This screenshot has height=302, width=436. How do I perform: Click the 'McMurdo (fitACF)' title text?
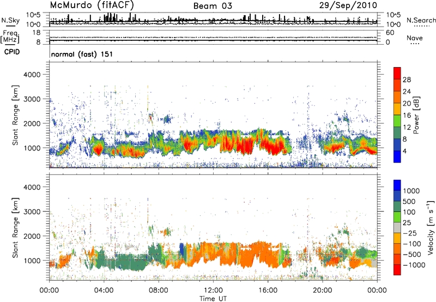(x=92, y=5)
